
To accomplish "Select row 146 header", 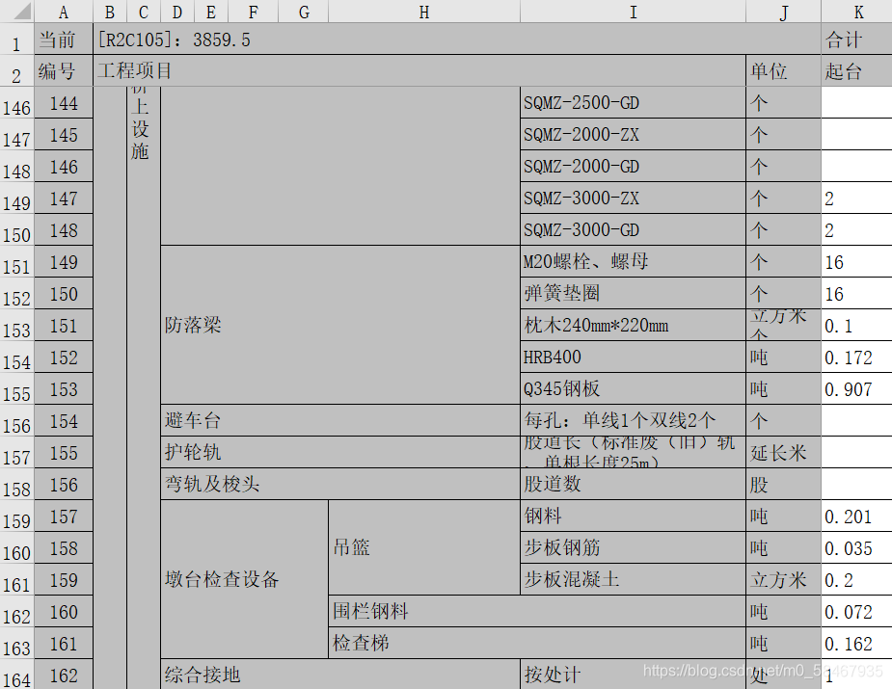I will click(17, 103).
